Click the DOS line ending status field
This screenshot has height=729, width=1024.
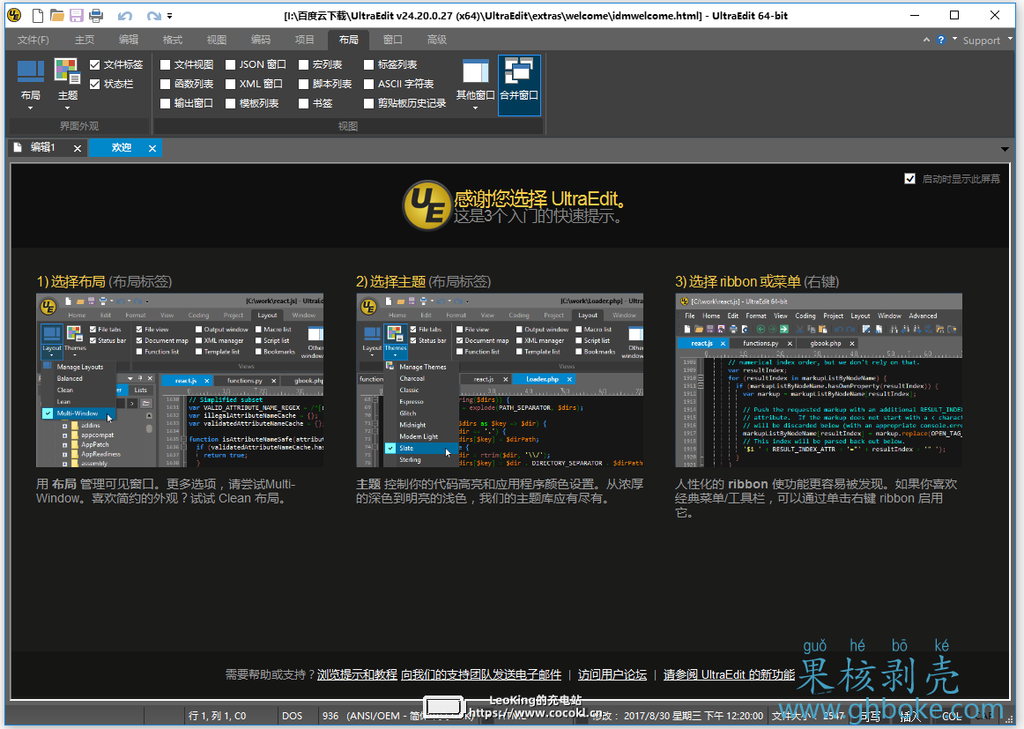pos(292,716)
